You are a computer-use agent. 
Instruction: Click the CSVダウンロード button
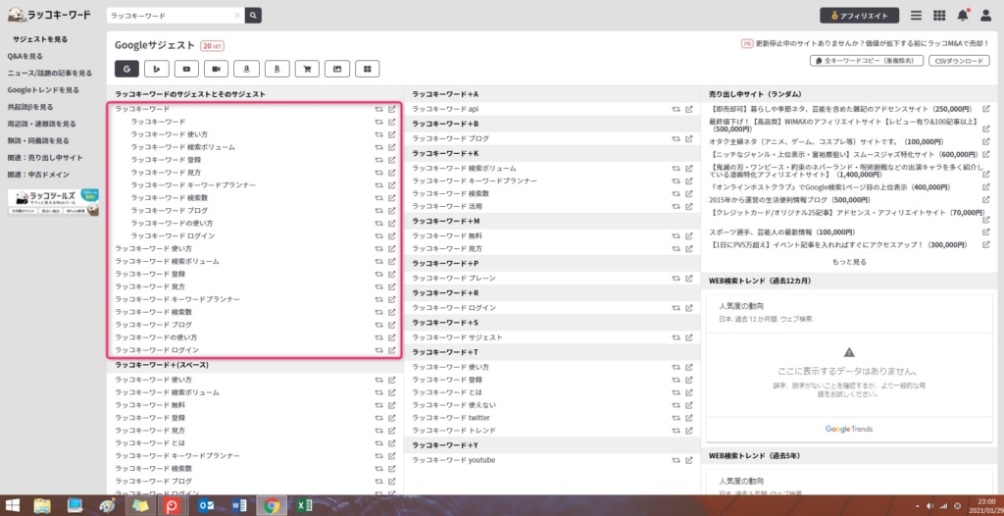click(x=959, y=61)
